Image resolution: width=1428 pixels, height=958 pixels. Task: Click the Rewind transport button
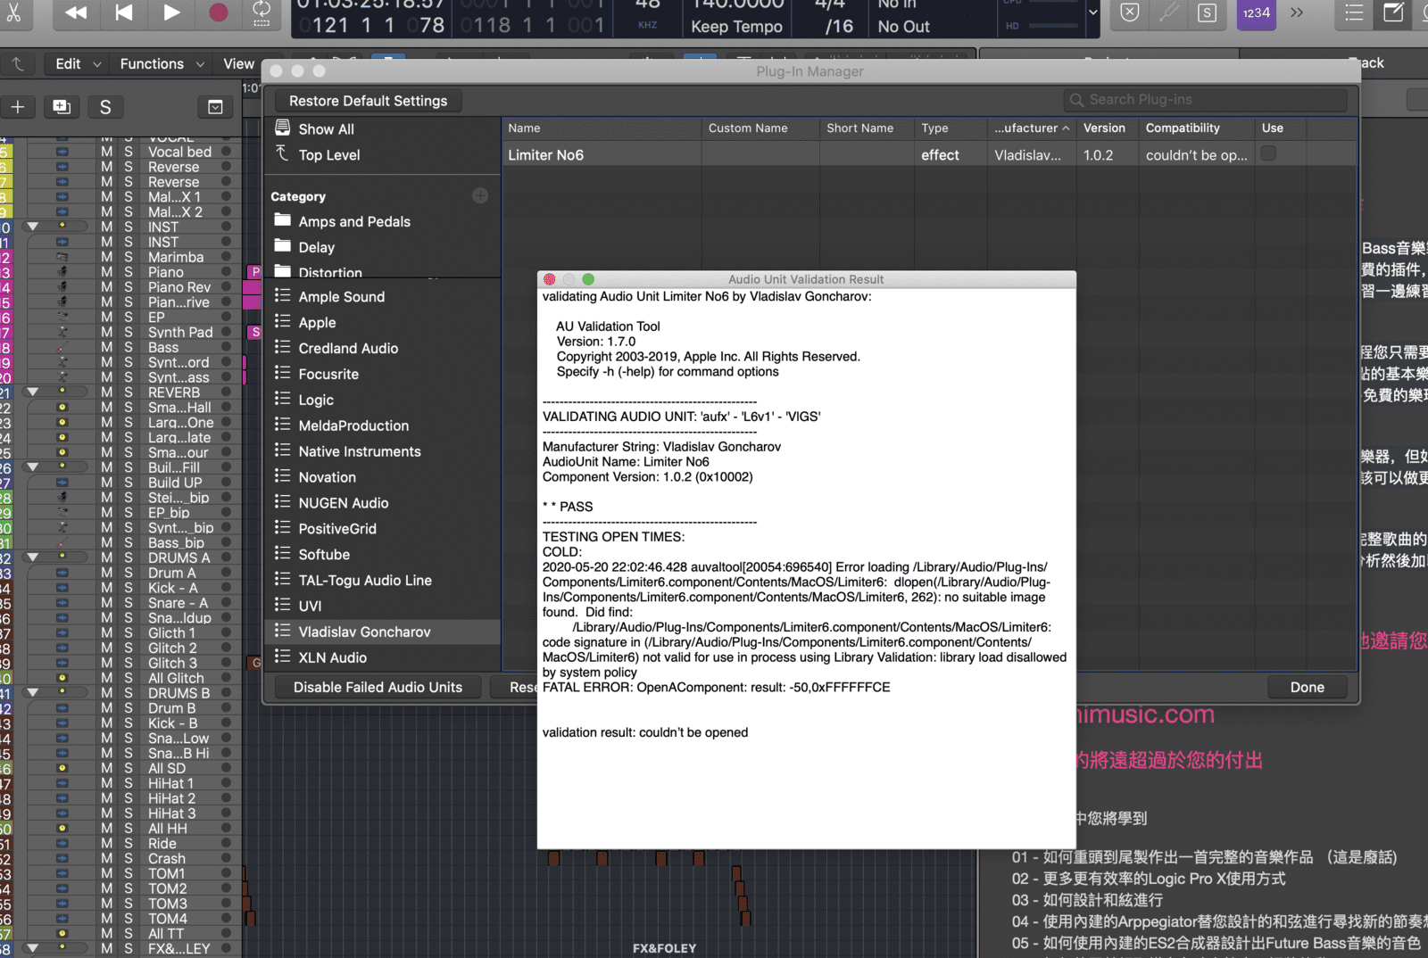click(76, 12)
